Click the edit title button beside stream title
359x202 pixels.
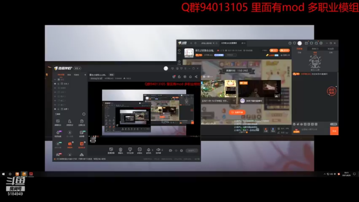click(x=111, y=75)
